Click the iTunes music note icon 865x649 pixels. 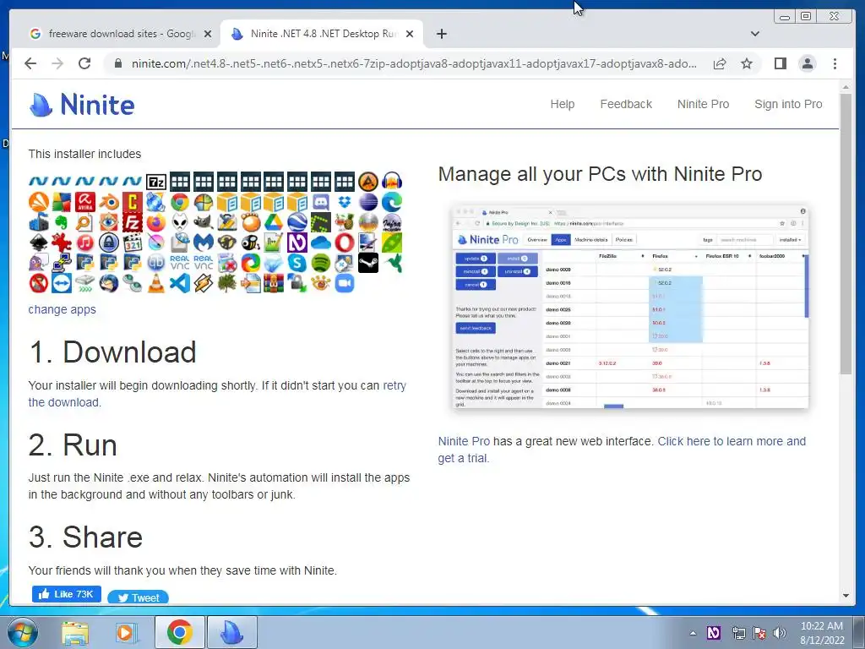click(x=85, y=243)
